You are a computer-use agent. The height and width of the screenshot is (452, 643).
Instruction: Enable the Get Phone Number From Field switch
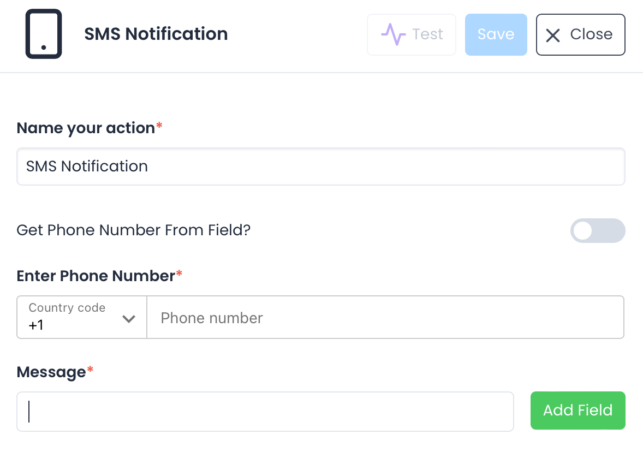pyautogui.click(x=597, y=230)
